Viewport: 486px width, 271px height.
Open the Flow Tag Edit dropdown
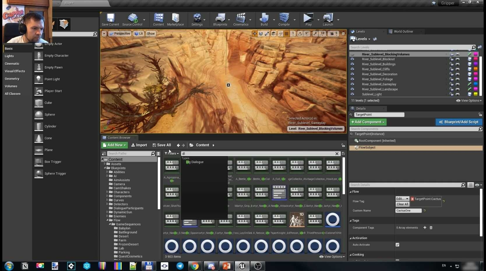(402, 199)
